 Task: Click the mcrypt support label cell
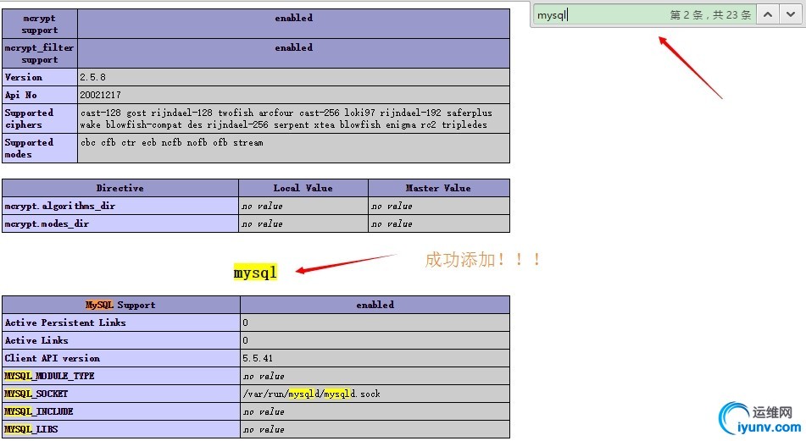coord(40,24)
